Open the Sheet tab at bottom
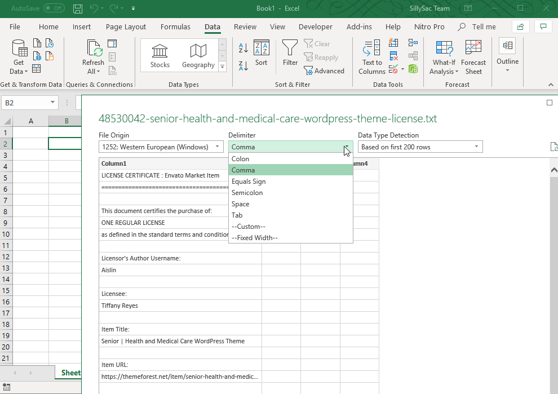 [70, 373]
